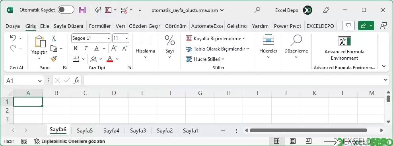Click the purple Save disk icon
The image size is (393, 146).
click(x=82, y=10)
